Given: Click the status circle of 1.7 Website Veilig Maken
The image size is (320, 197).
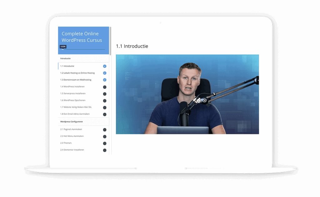Looking at the screenshot, I should point(105,108).
